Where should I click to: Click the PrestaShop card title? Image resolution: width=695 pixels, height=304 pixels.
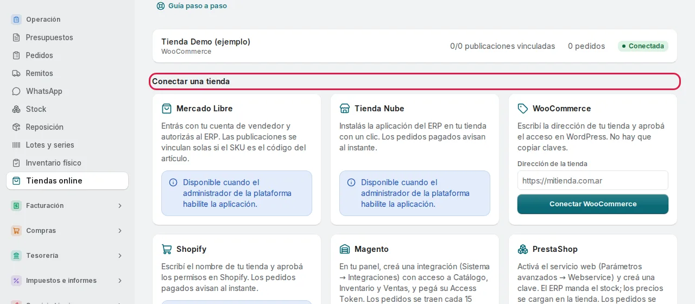(555, 249)
